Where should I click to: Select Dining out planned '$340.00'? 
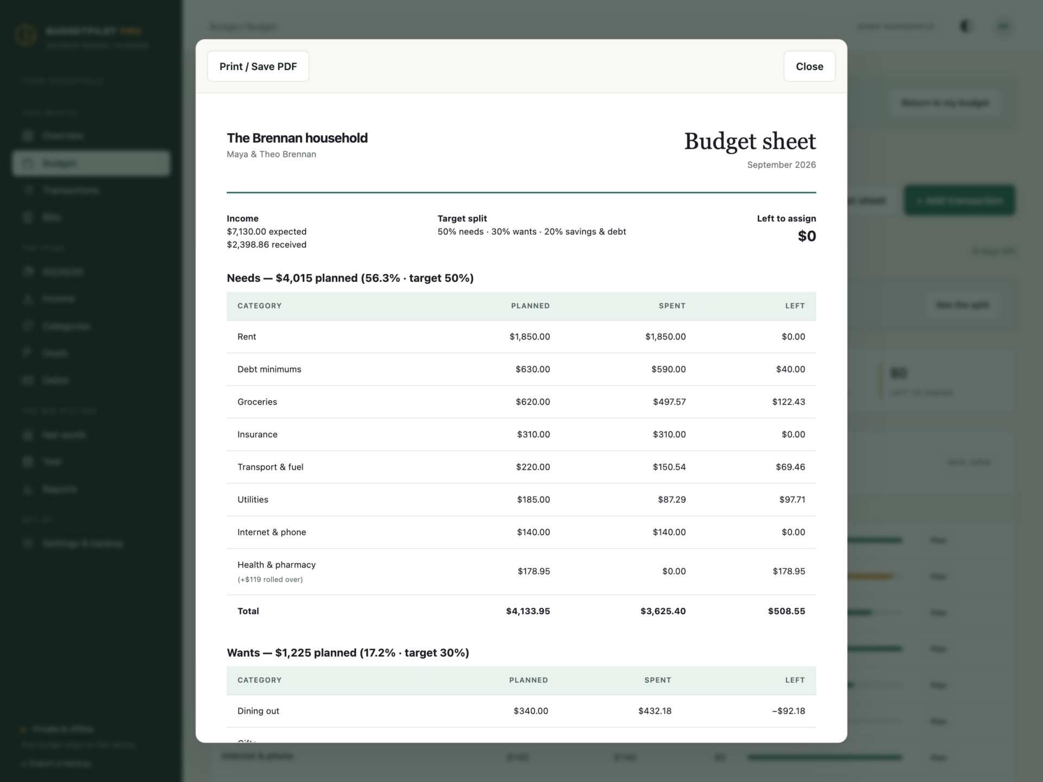(x=530, y=711)
